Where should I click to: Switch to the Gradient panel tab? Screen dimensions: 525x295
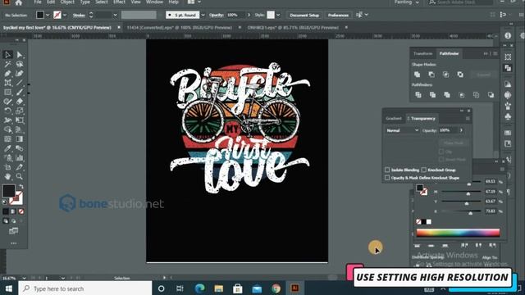[x=394, y=118]
